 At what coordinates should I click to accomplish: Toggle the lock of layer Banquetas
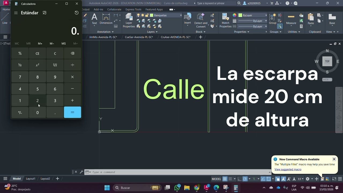tap(147, 15)
